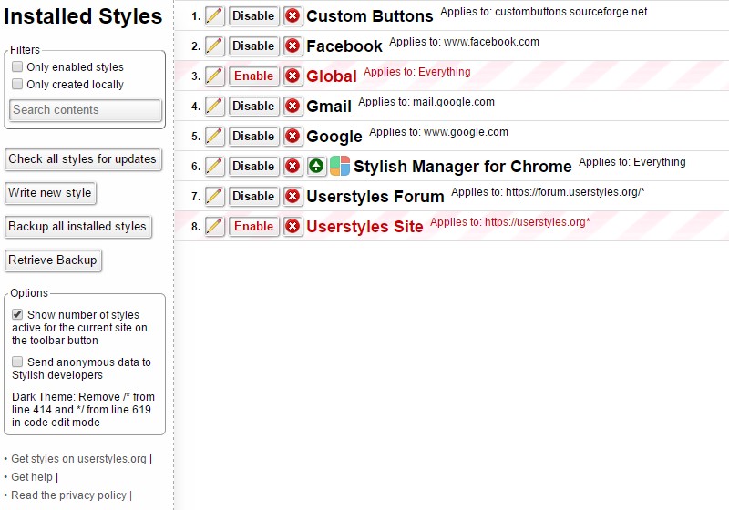The image size is (729, 510).
Task: Delete the Google style using red X
Action: (x=293, y=136)
